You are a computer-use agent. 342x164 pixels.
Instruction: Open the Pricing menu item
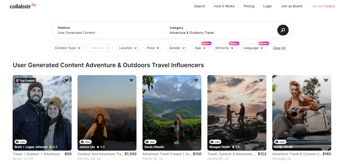(x=249, y=6)
